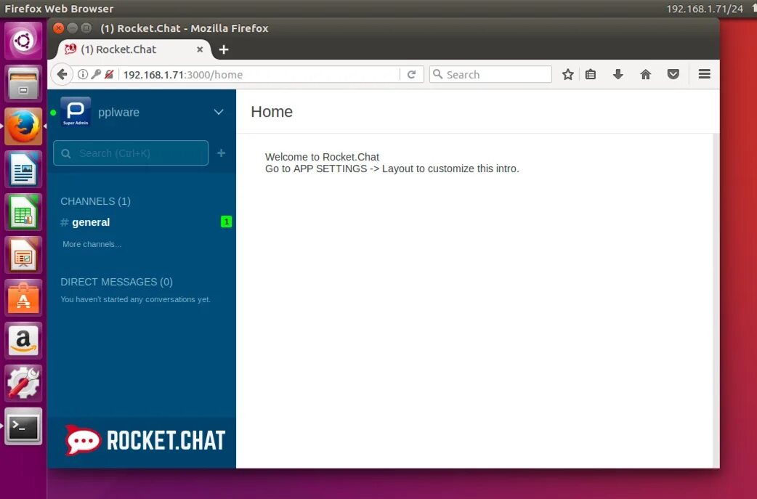This screenshot has height=499, width=757.
Task: Click Firefox icon in Ubuntu launcher
Action: coord(23,126)
